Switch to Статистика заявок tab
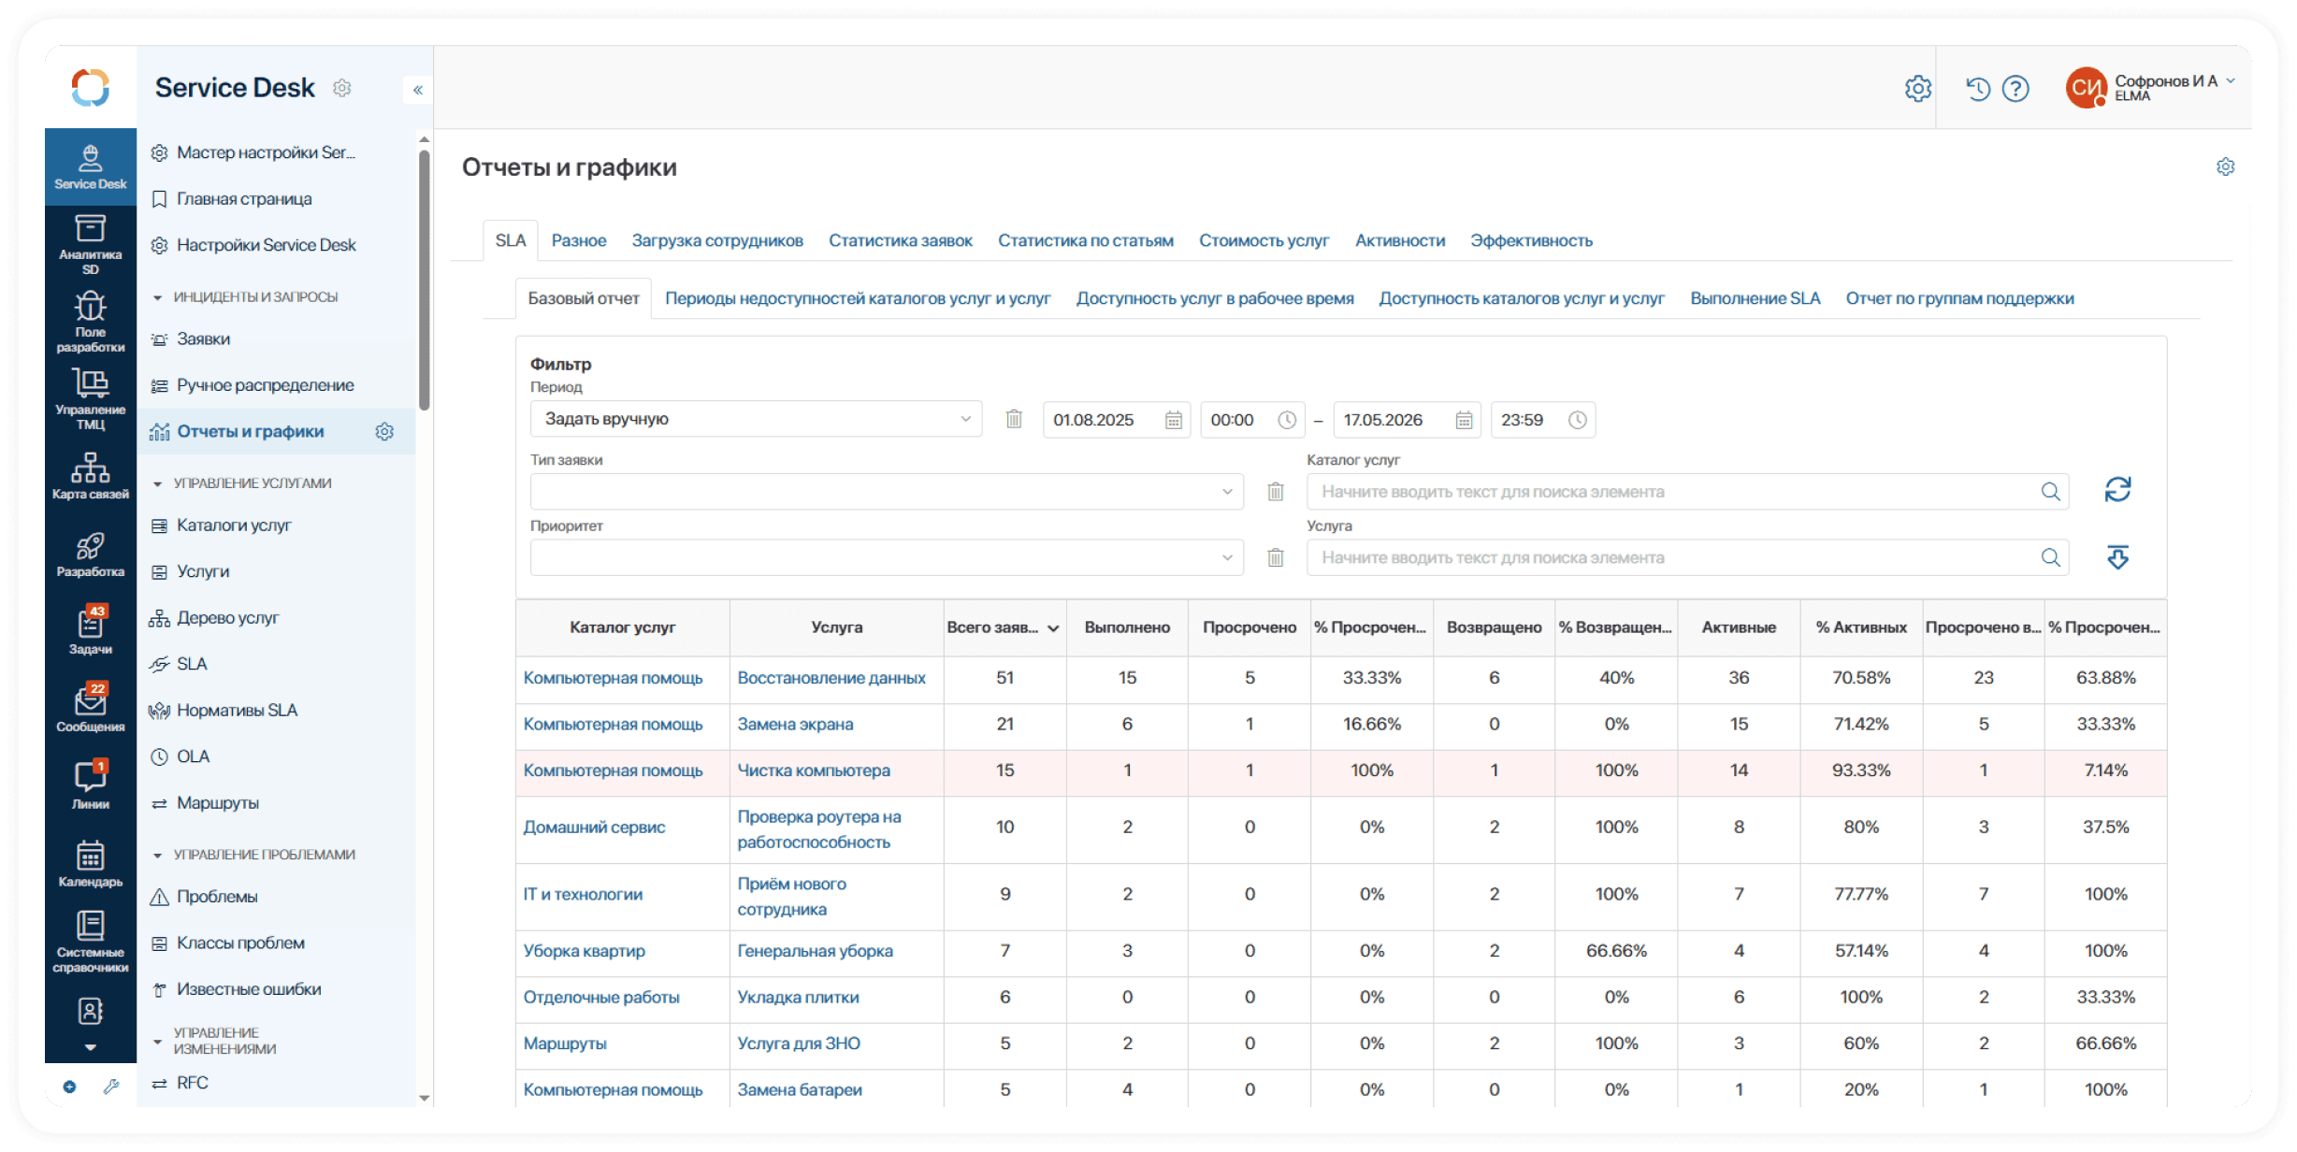The image size is (2297, 1152). tap(900, 240)
